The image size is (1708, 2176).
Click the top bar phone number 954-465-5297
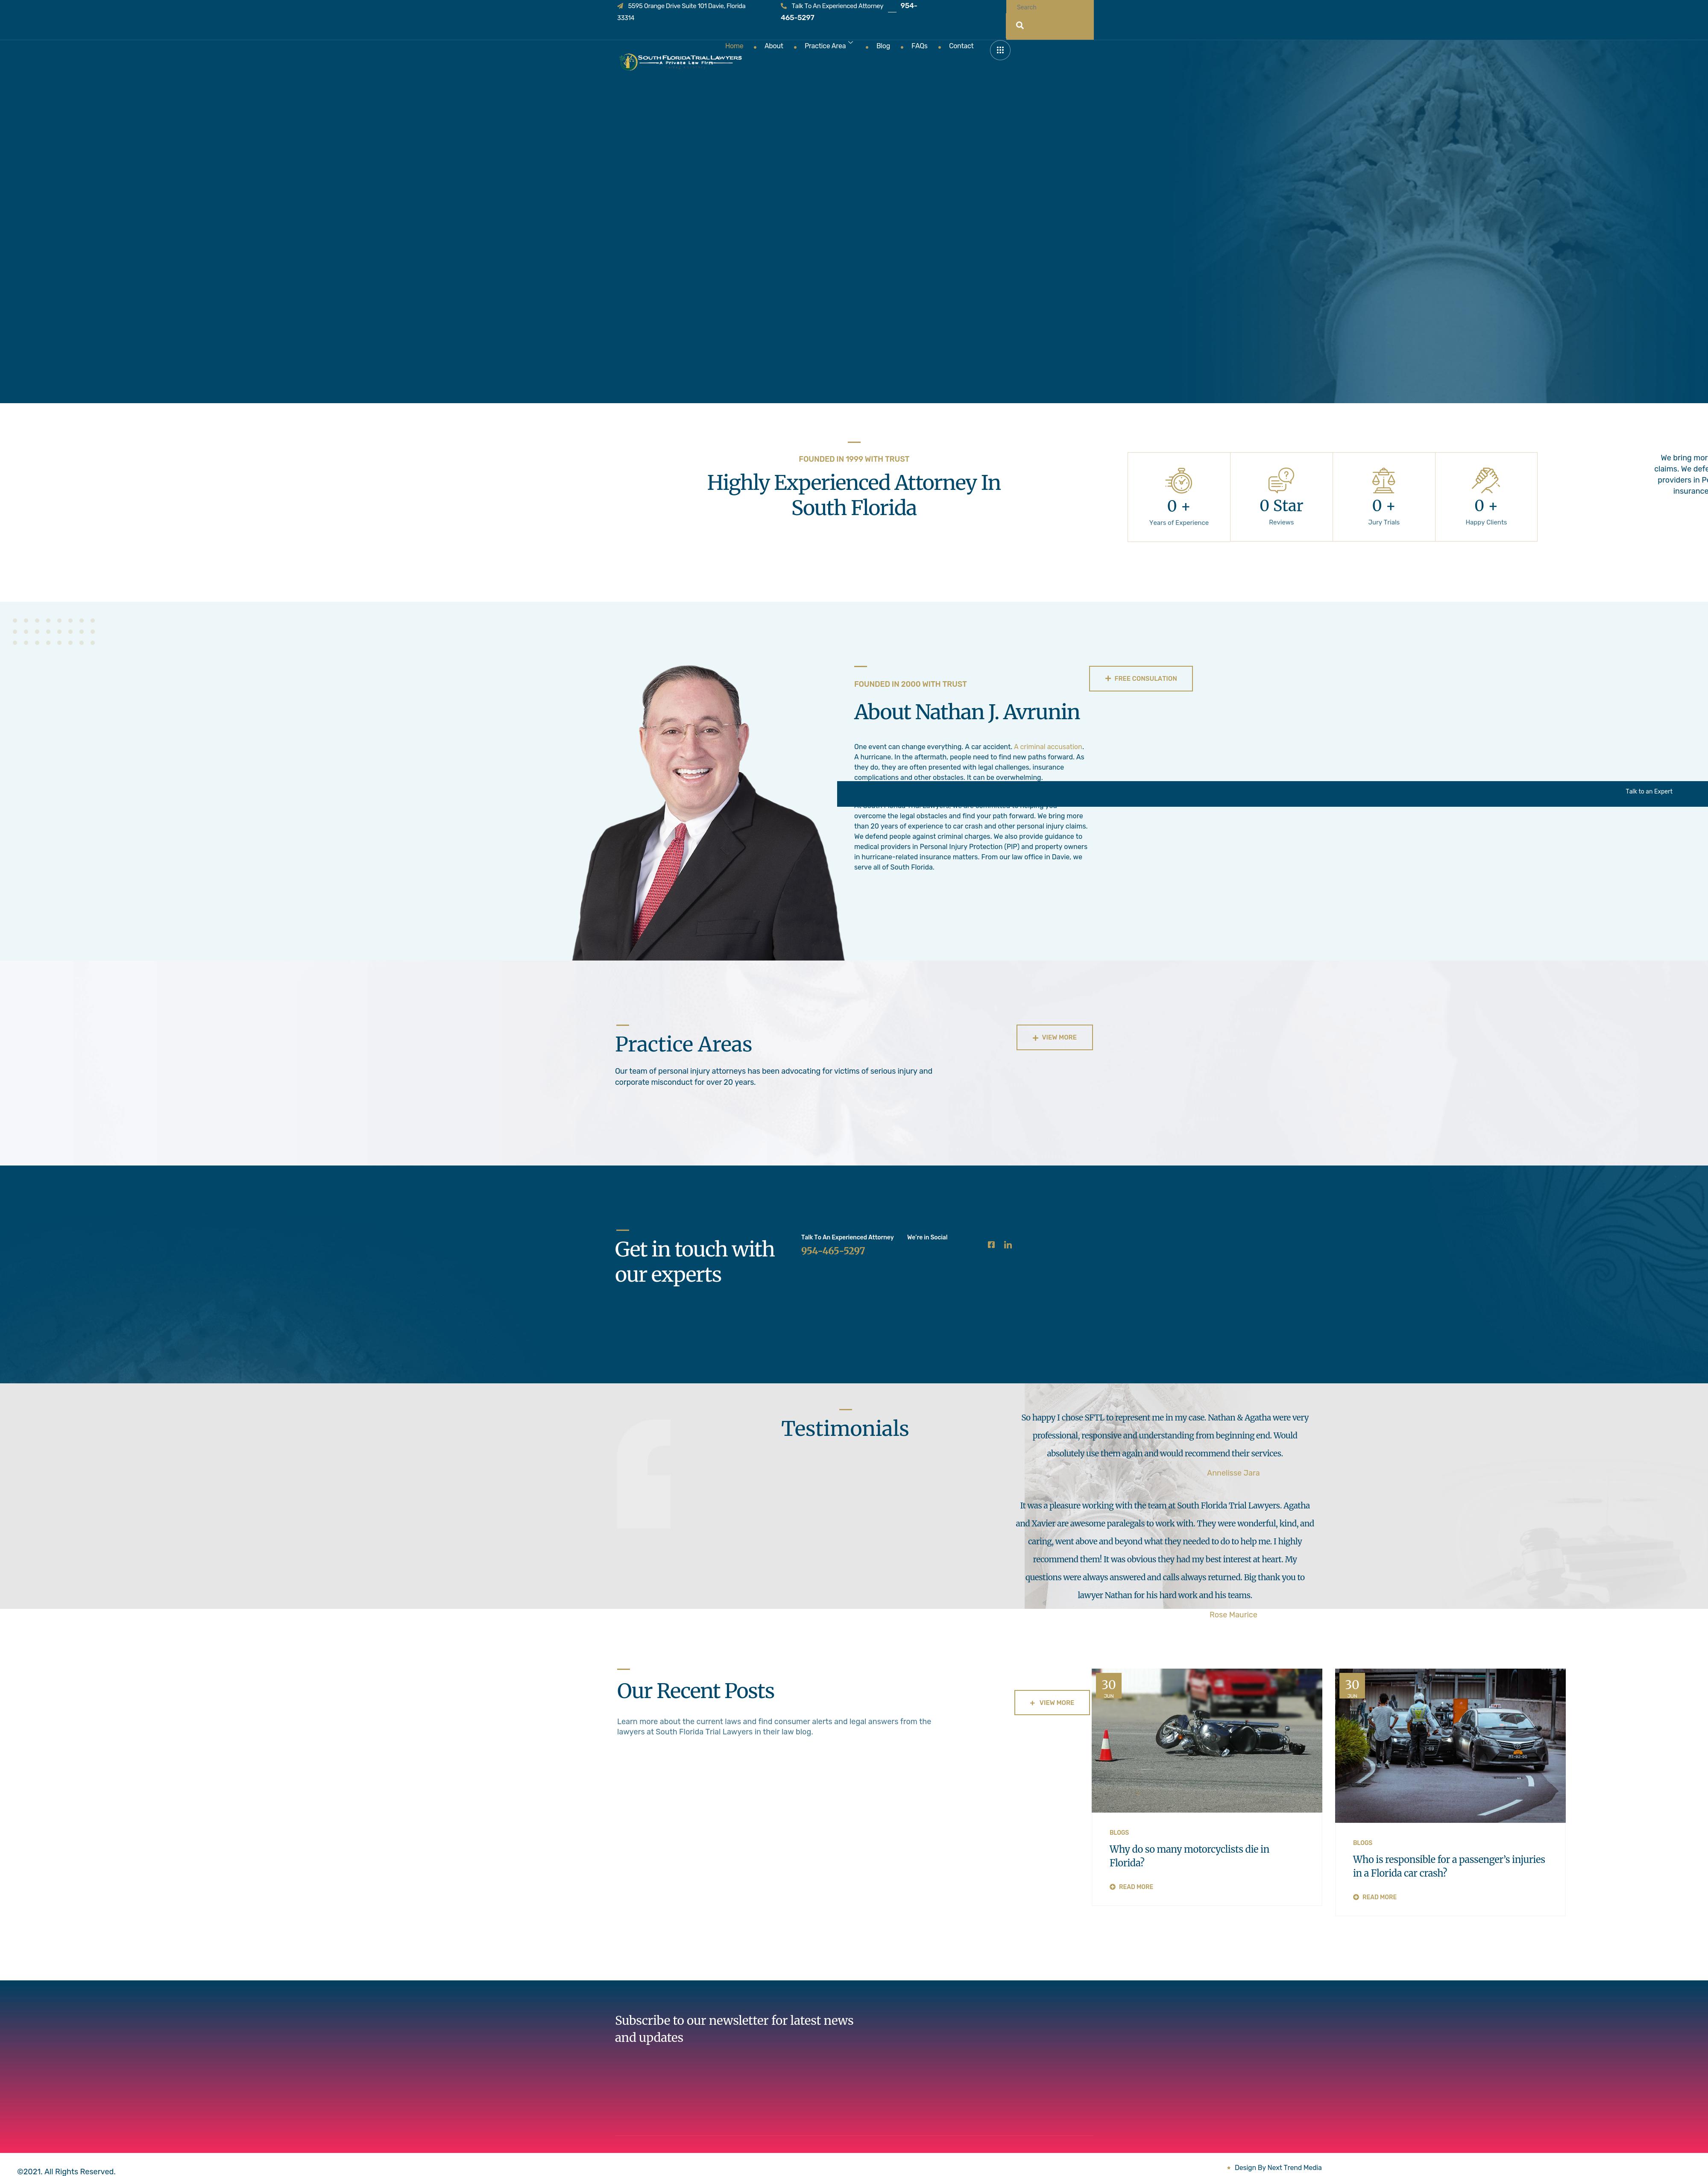849,12
